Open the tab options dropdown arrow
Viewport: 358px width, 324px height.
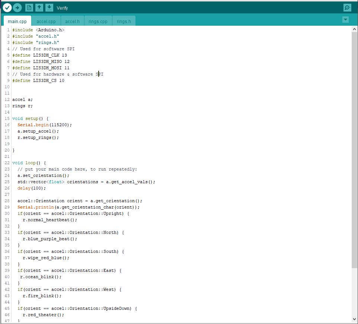345,20
